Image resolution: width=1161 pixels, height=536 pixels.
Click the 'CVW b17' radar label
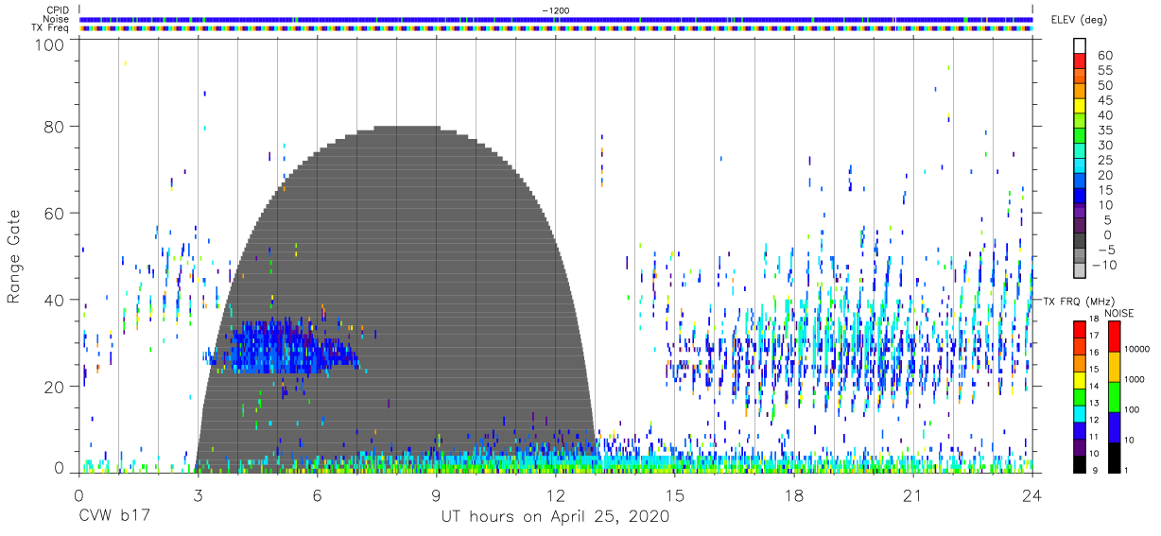click(117, 517)
